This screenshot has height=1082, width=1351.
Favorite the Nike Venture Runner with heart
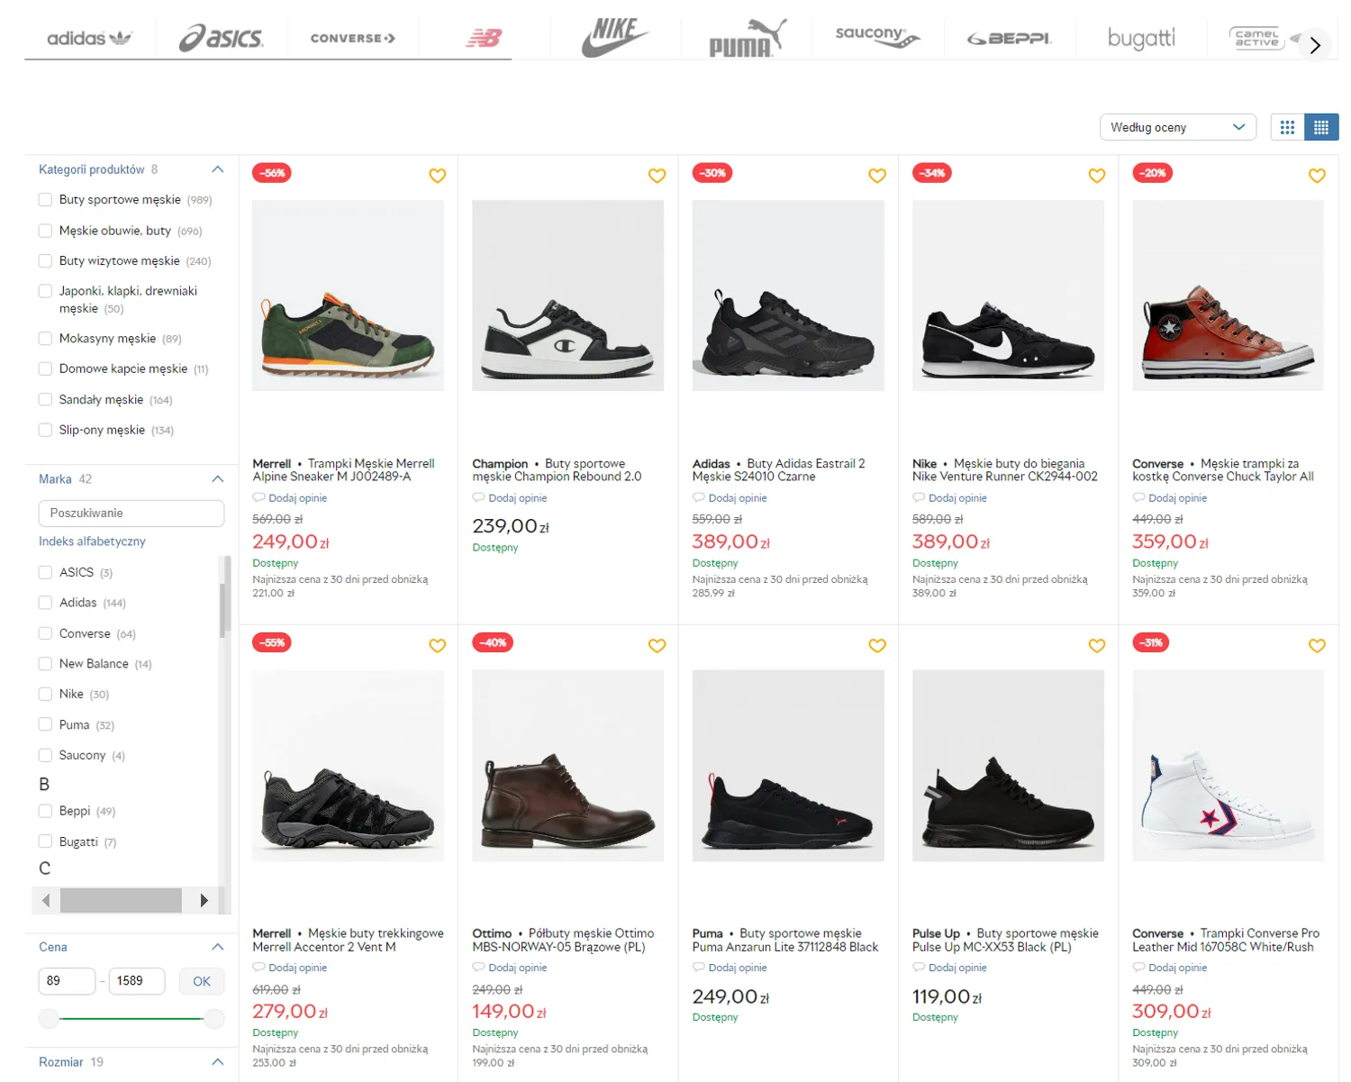tap(1096, 176)
